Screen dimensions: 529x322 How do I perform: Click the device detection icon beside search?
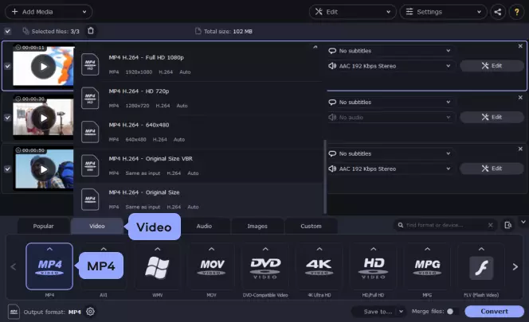coord(508,225)
